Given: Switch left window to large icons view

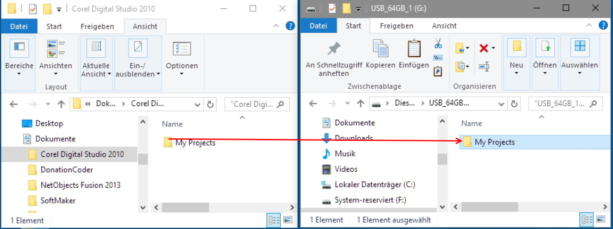Looking at the screenshot, I should pyautogui.click(x=288, y=220).
